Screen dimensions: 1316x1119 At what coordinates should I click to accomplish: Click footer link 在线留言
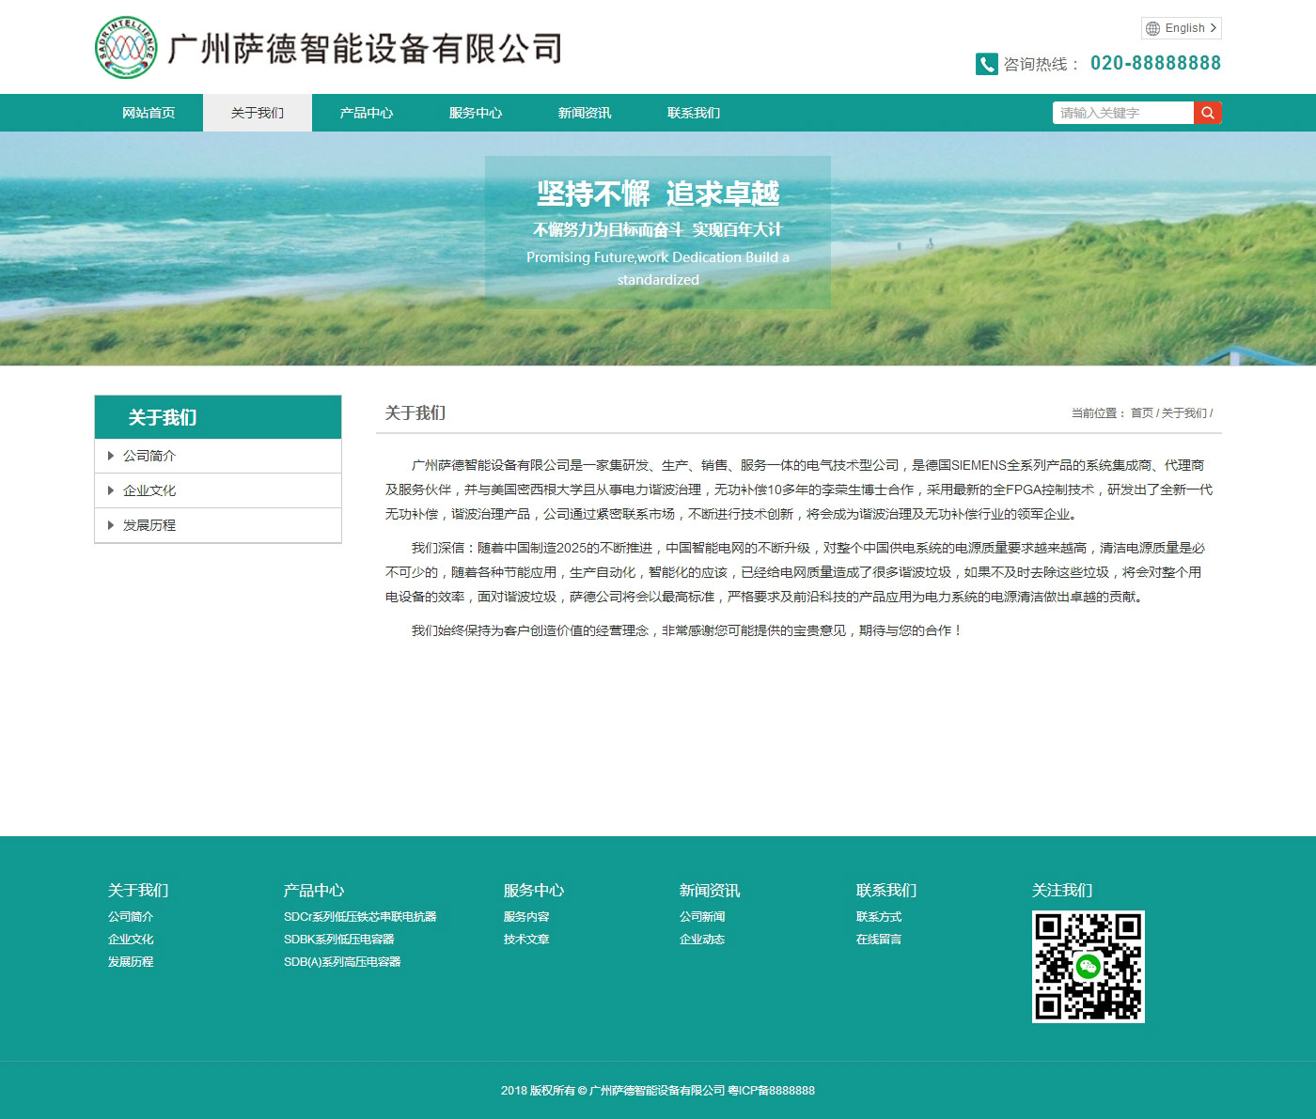(878, 940)
